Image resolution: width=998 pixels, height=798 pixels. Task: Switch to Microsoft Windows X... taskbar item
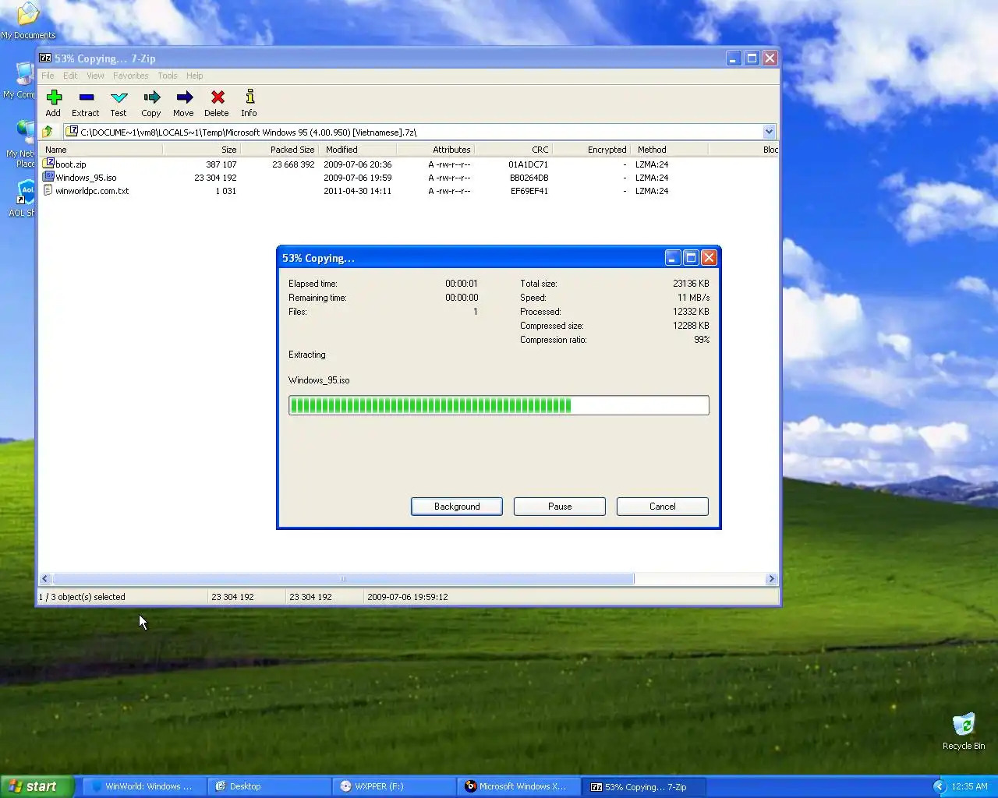518,786
